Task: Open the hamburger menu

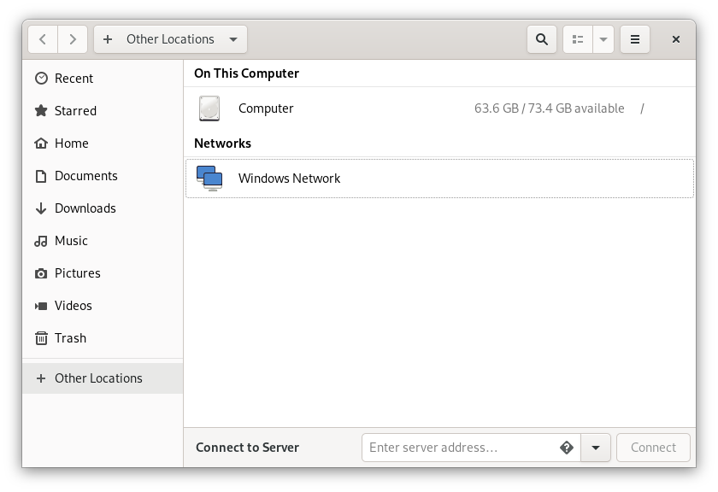Action: pyautogui.click(x=634, y=39)
